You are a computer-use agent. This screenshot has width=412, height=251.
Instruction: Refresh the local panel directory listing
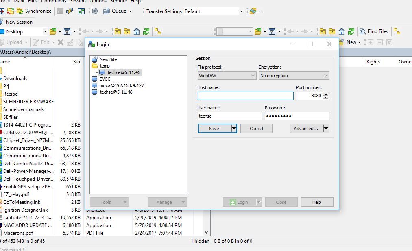coord(146,31)
